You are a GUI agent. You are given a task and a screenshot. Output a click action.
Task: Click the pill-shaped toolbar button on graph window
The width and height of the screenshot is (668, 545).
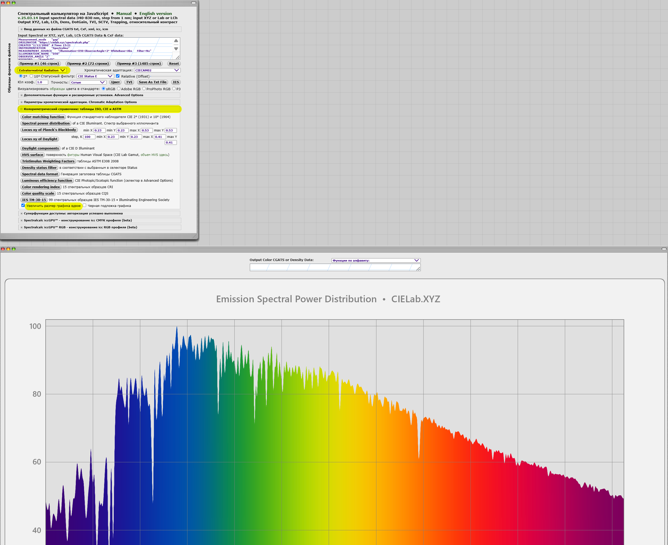pyautogui.click(x=664, y=249)
